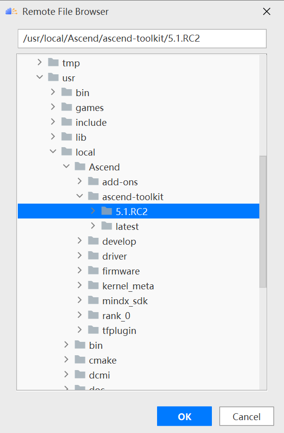284x433 pixels.
Task: Cancel the Remote File Browser dialog
Action: coord(246,416)
